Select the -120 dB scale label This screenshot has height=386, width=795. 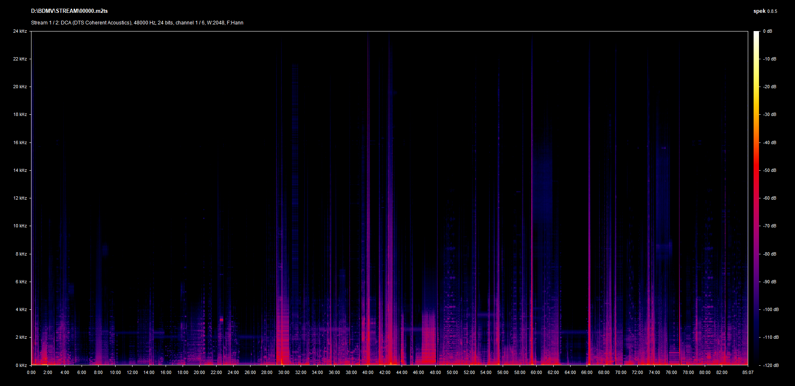click(x=771, y=365)
